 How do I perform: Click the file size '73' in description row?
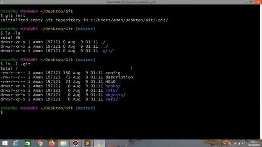[68, 77]
